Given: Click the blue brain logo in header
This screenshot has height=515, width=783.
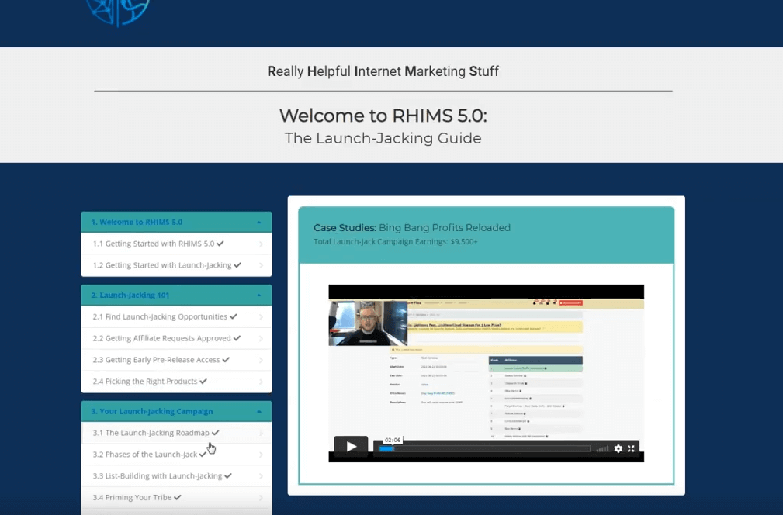Looking at the screenshot, I should pos(118,12).
